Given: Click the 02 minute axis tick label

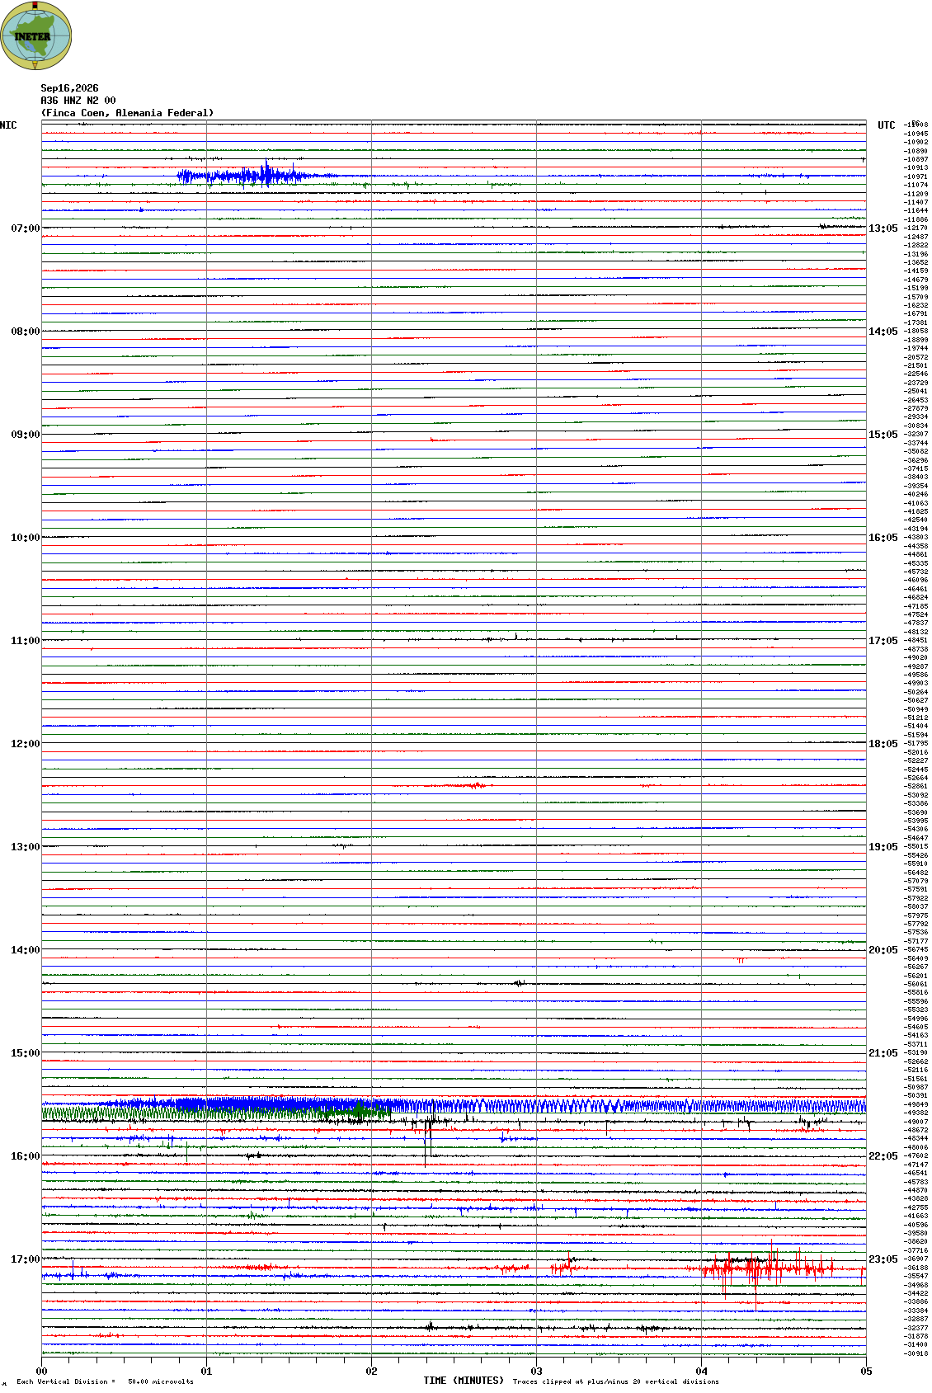Looking at the screenshot, I should click(x=371, y=1372).
